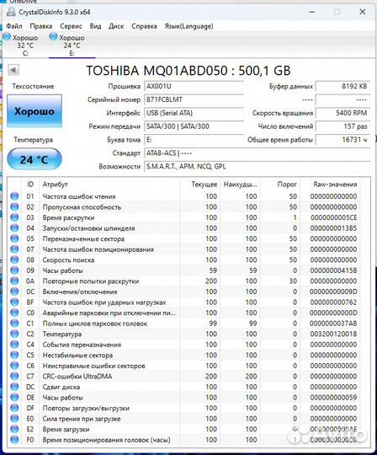Click the Прошивка field AX001U
This screenshot has height=455, width=377.
[194, 86]
